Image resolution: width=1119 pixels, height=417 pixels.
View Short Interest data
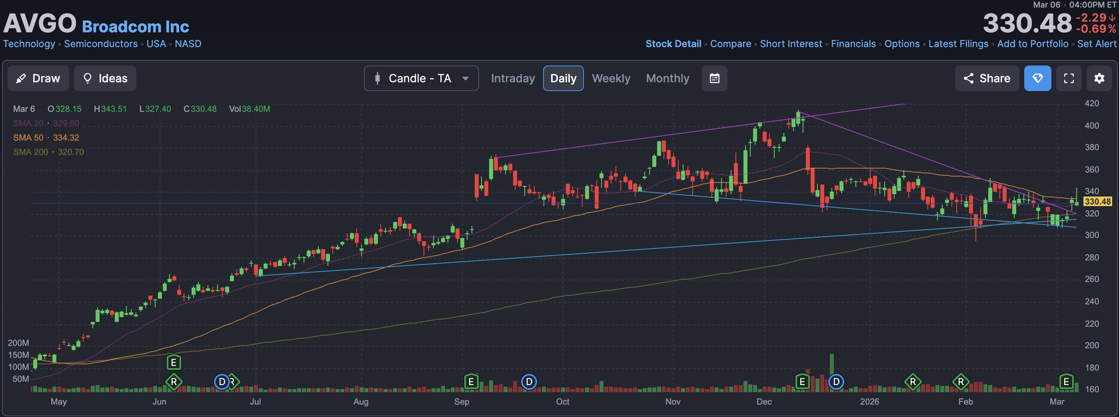click(x=791, y=44)
